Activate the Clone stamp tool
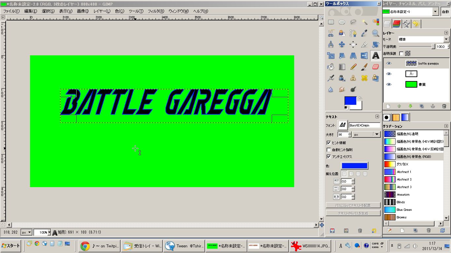451x253 pixels. (x=353, y=78)
